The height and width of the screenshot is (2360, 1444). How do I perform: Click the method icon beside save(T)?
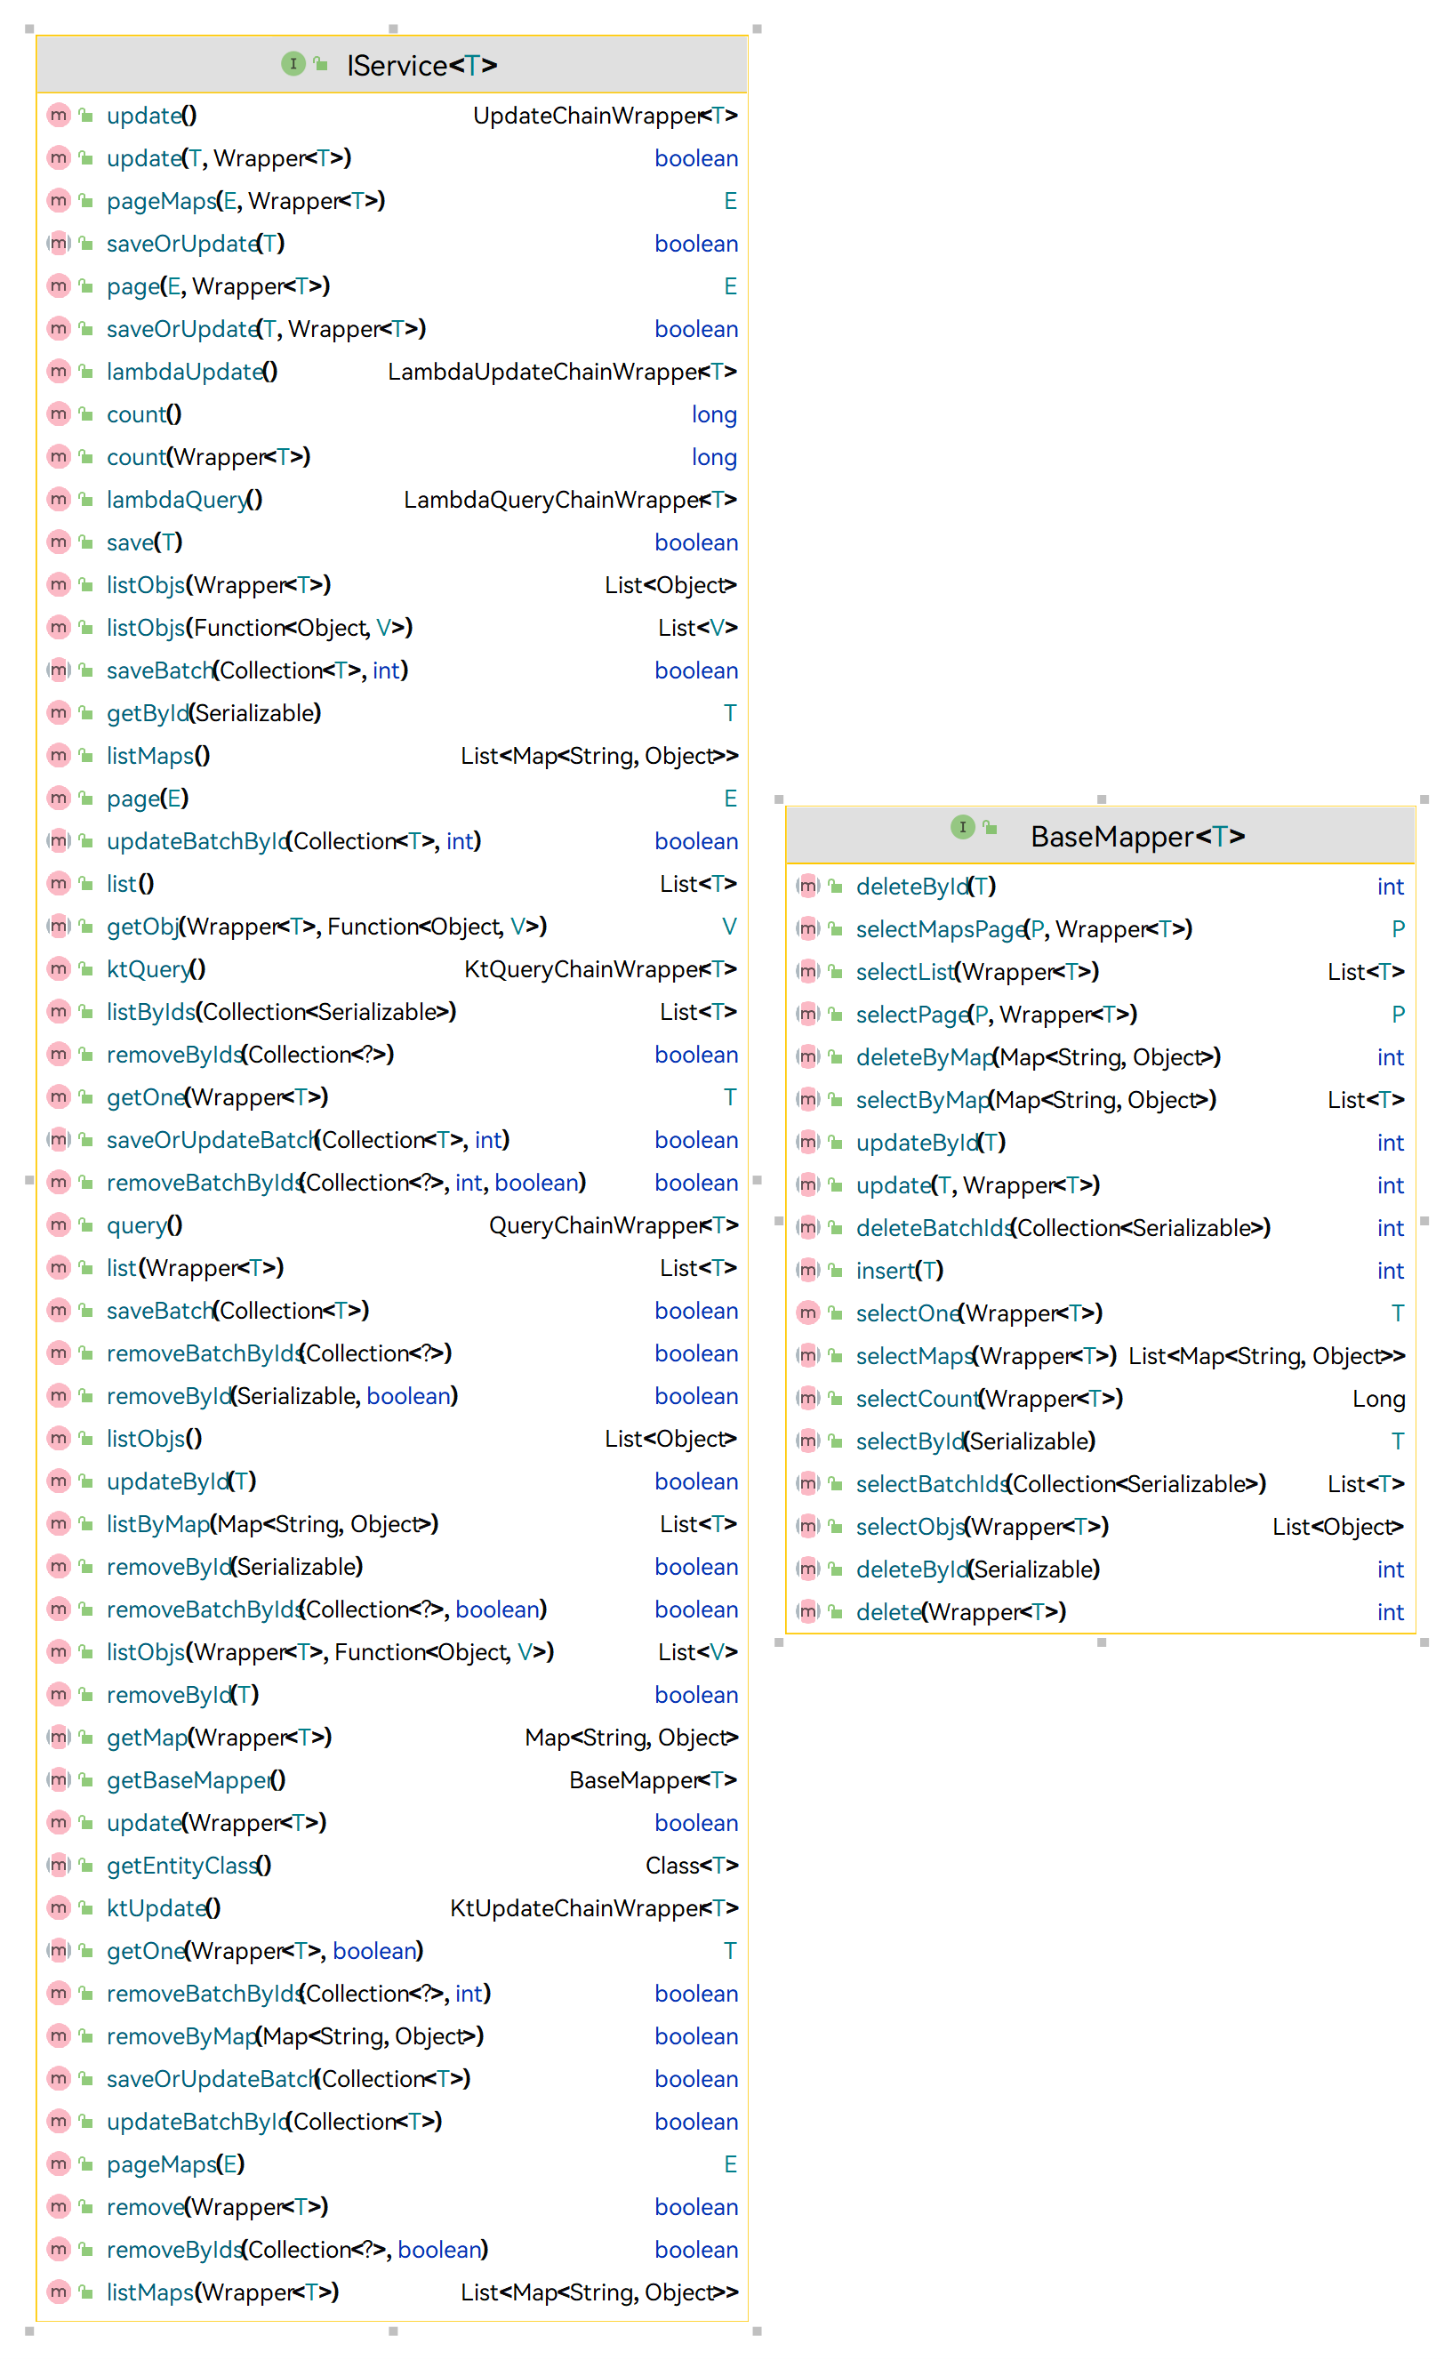(59, 542)
